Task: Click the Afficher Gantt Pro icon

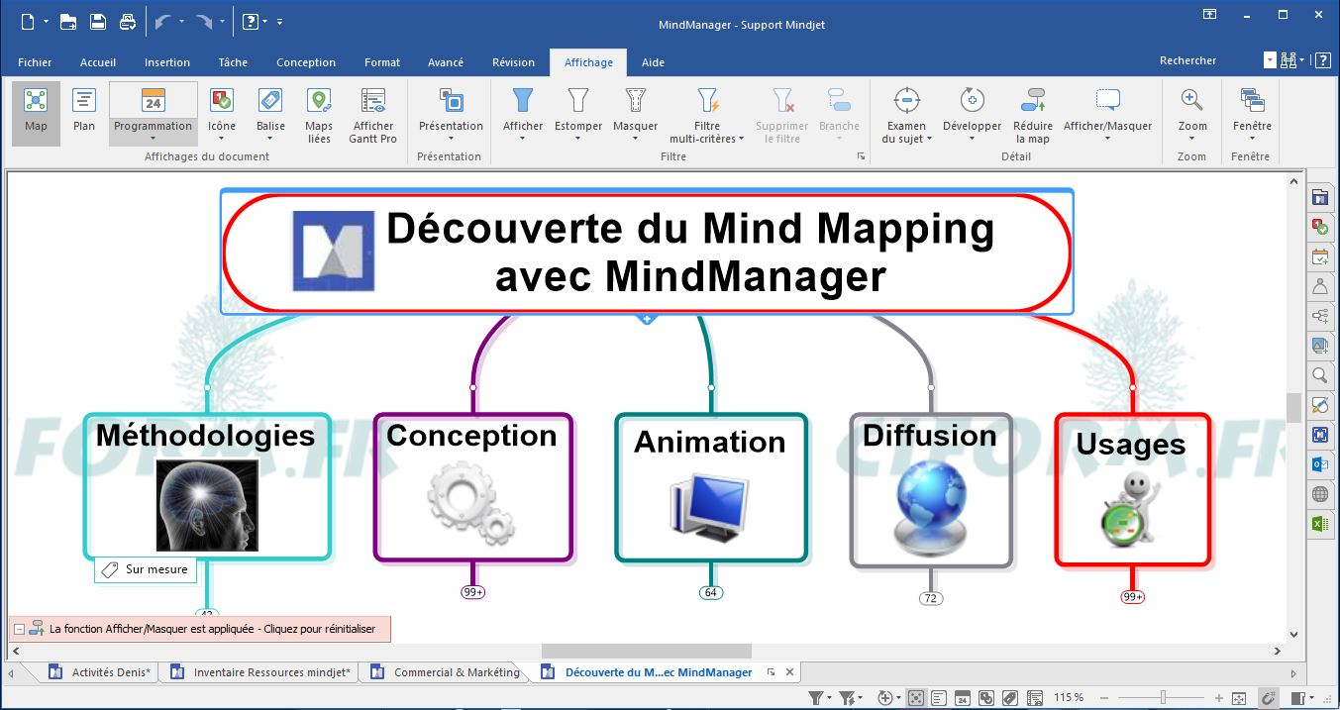Action: pos(372,115)
